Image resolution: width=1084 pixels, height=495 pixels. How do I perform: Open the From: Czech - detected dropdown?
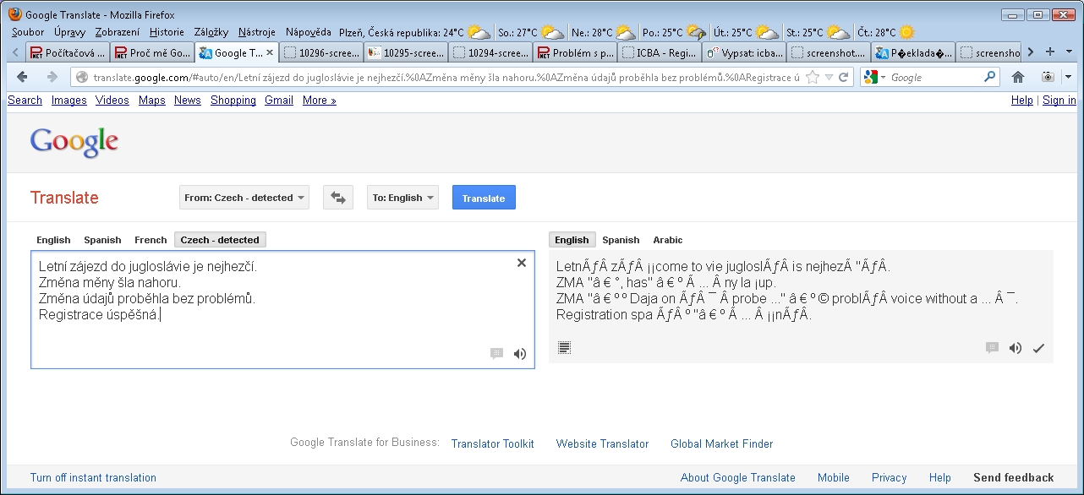244,198
